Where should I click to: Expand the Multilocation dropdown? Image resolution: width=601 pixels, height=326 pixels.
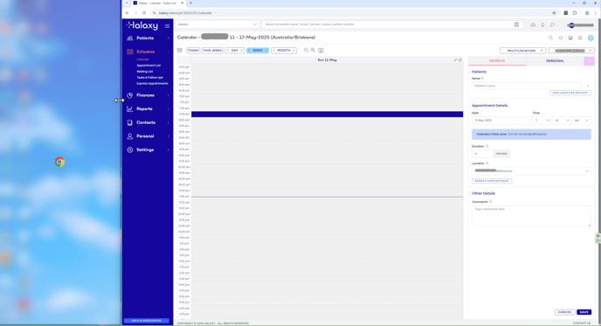click(x=522, y=51)
